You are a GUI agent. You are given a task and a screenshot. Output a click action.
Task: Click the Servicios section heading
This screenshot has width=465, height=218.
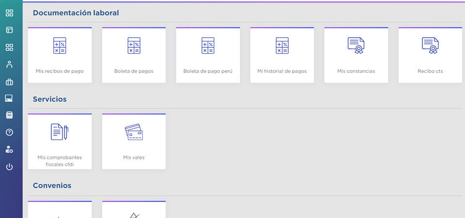pos(49,99)
